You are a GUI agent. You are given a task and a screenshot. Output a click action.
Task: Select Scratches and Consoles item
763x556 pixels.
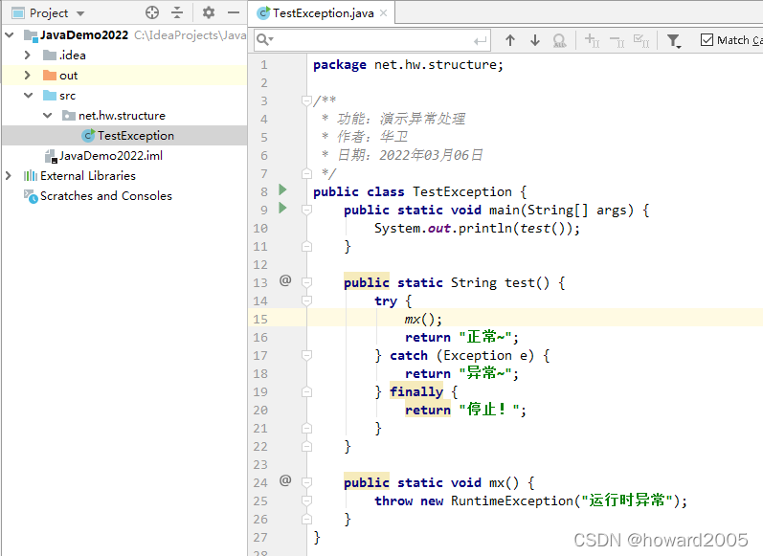(106, 196)
